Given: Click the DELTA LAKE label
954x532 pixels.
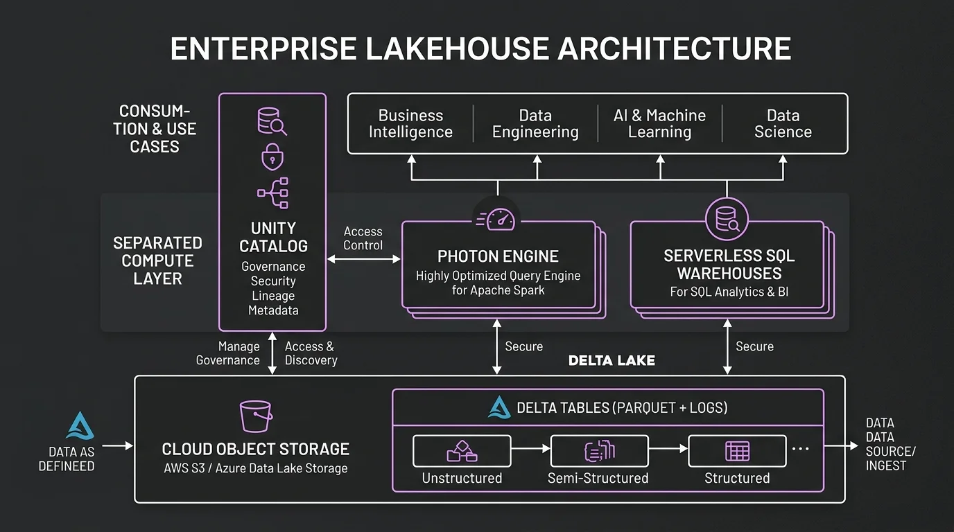Looking at the screenshot, I should (x=612, y=361).
